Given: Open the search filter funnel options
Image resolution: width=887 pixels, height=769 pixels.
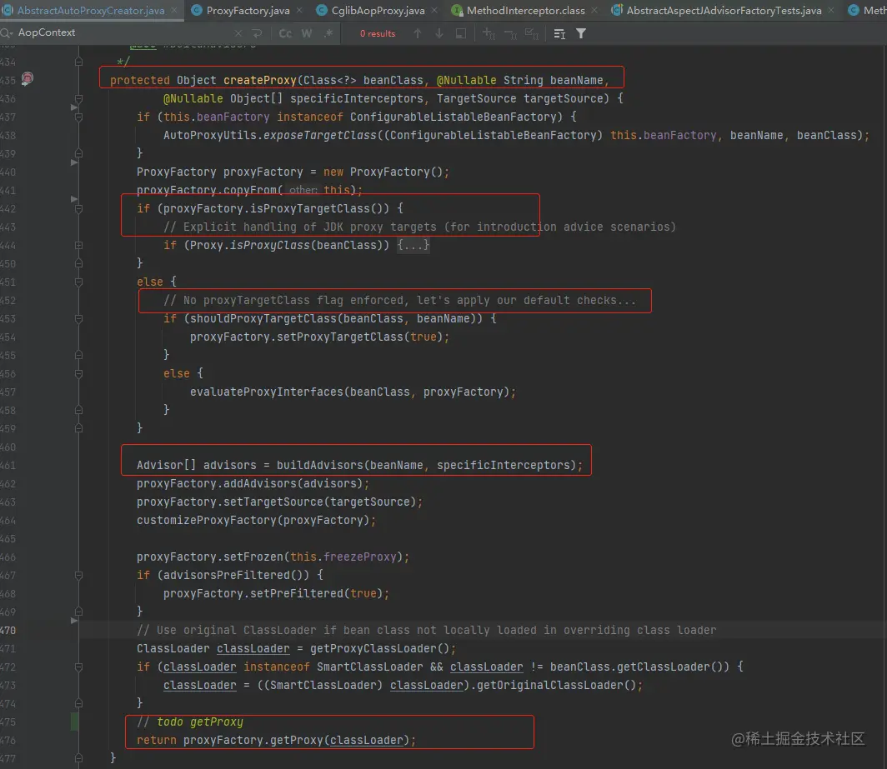Looking at the screenshot, I should click(x=581, y=34).
